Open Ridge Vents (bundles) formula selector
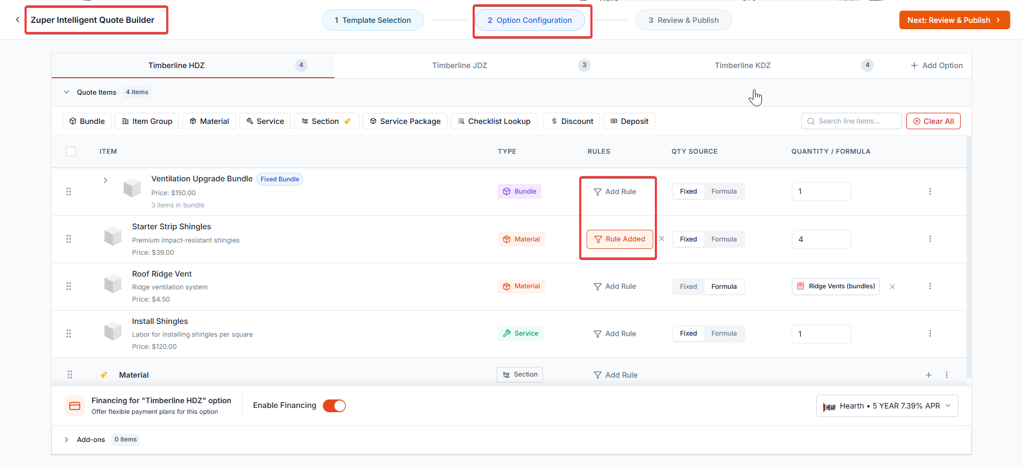The width and height of the screenshot is (1023, 467). click(x=835, y=286)
